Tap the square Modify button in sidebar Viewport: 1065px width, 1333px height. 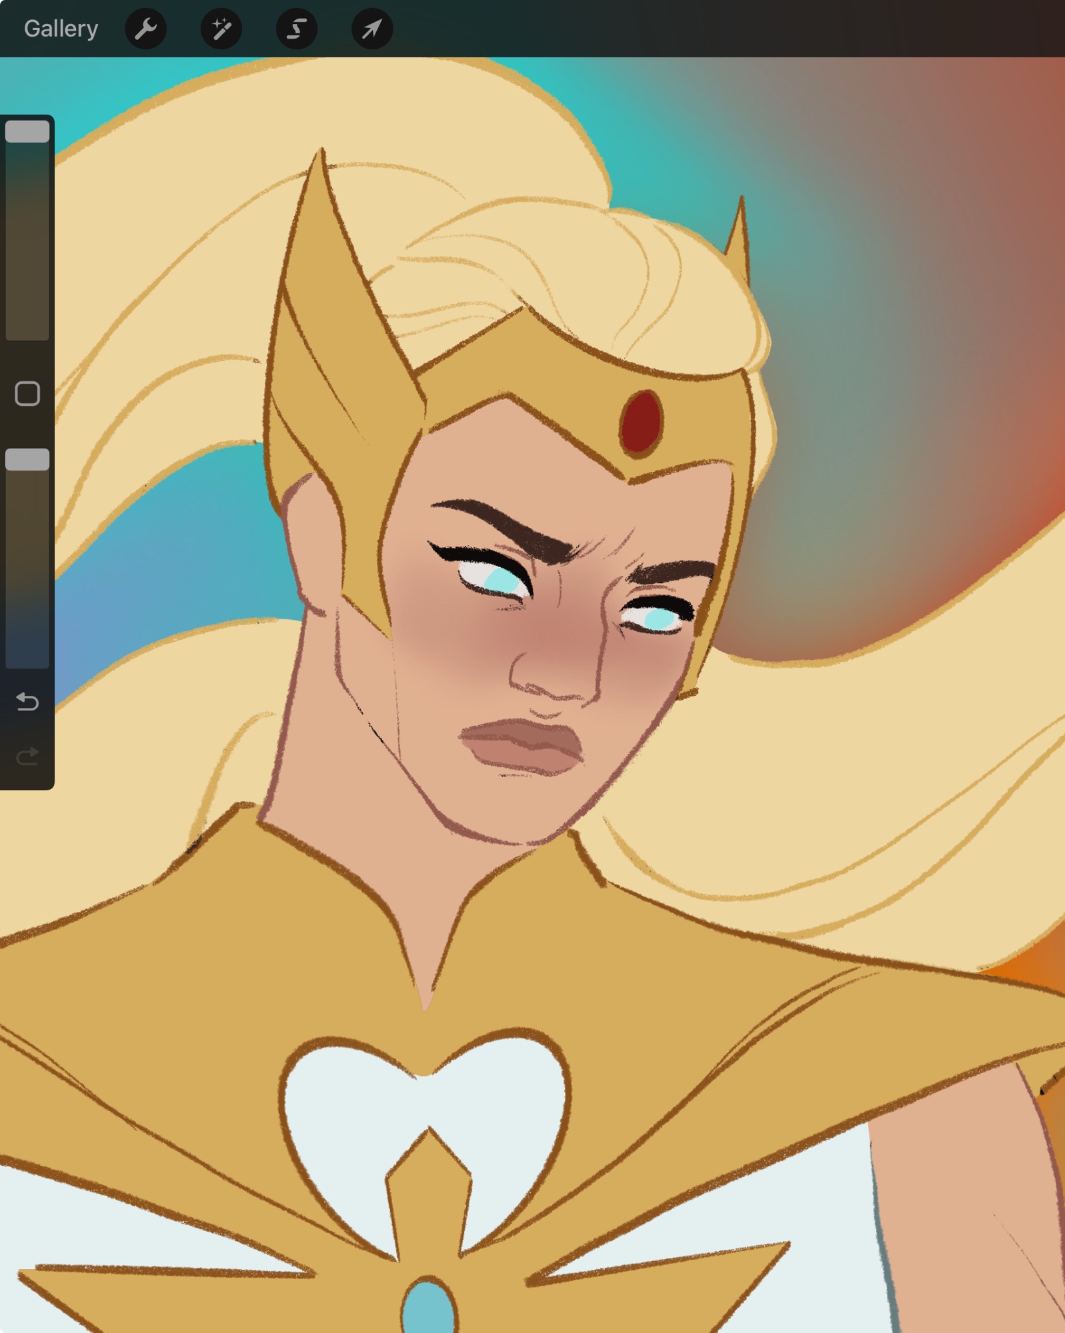click(27, 393)
